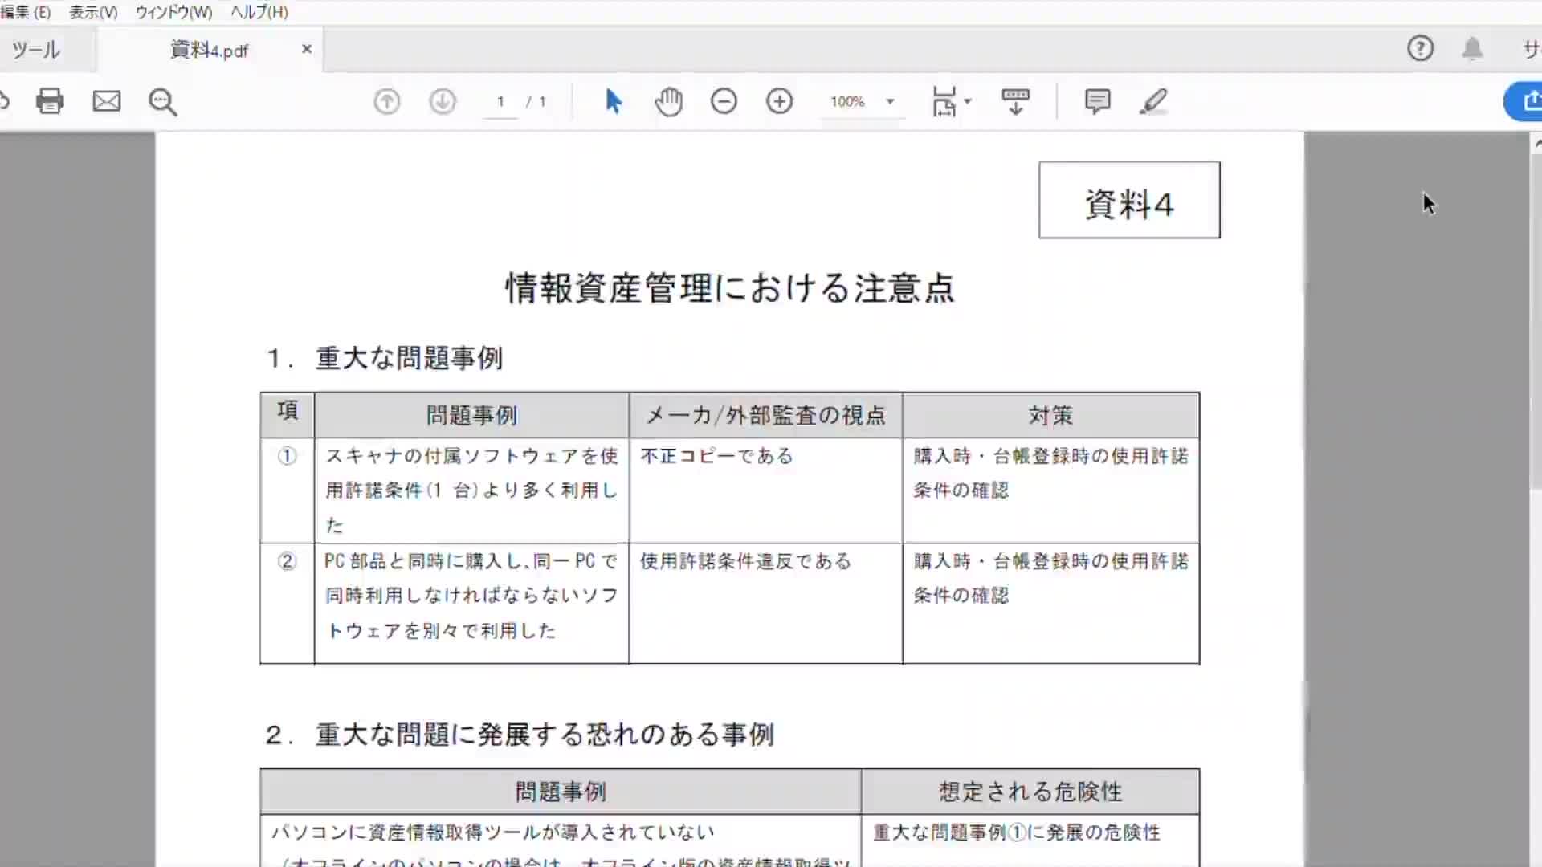This screenshot has height=867, width=1542.
Task: Add a sticky note comment
Action: click(1097, 101)
